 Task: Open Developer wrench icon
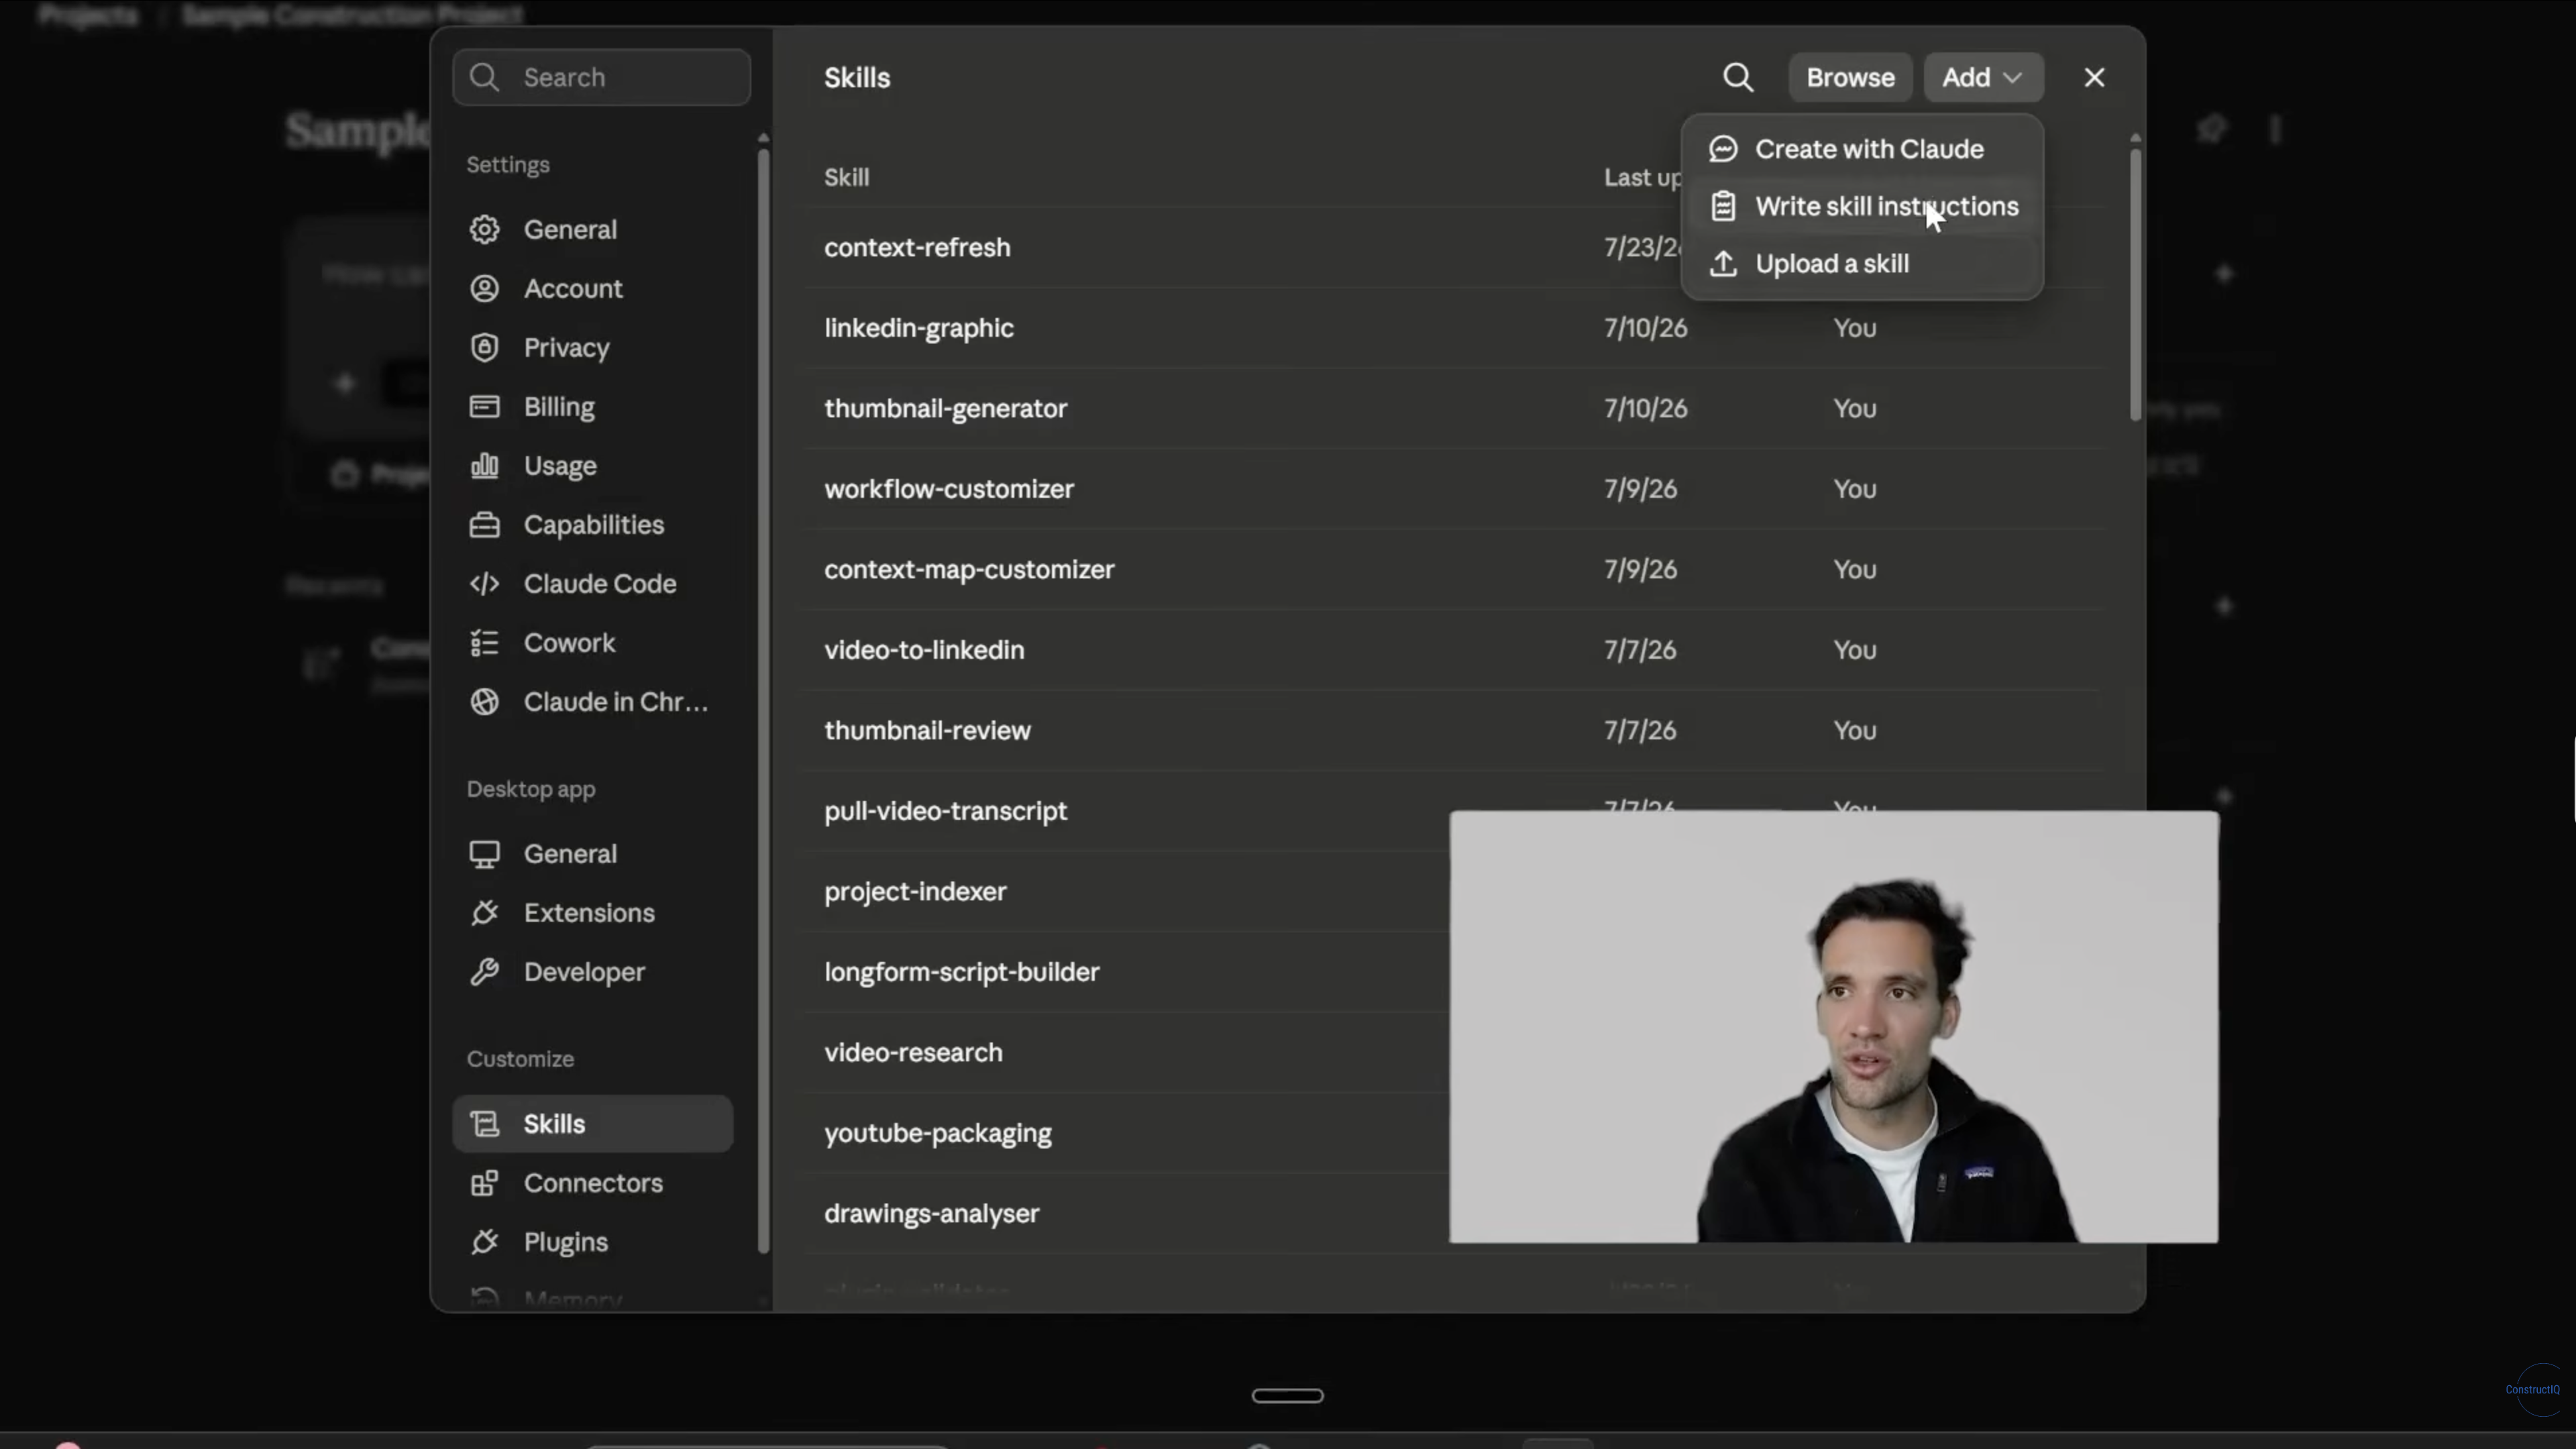485,971
